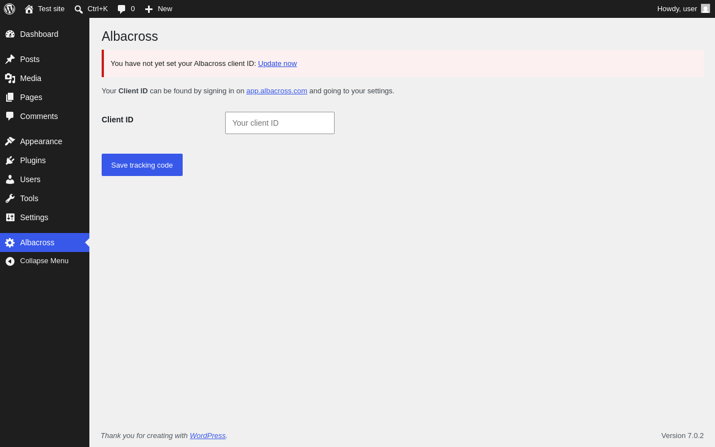Open the Appearance menu

(45, 141)
